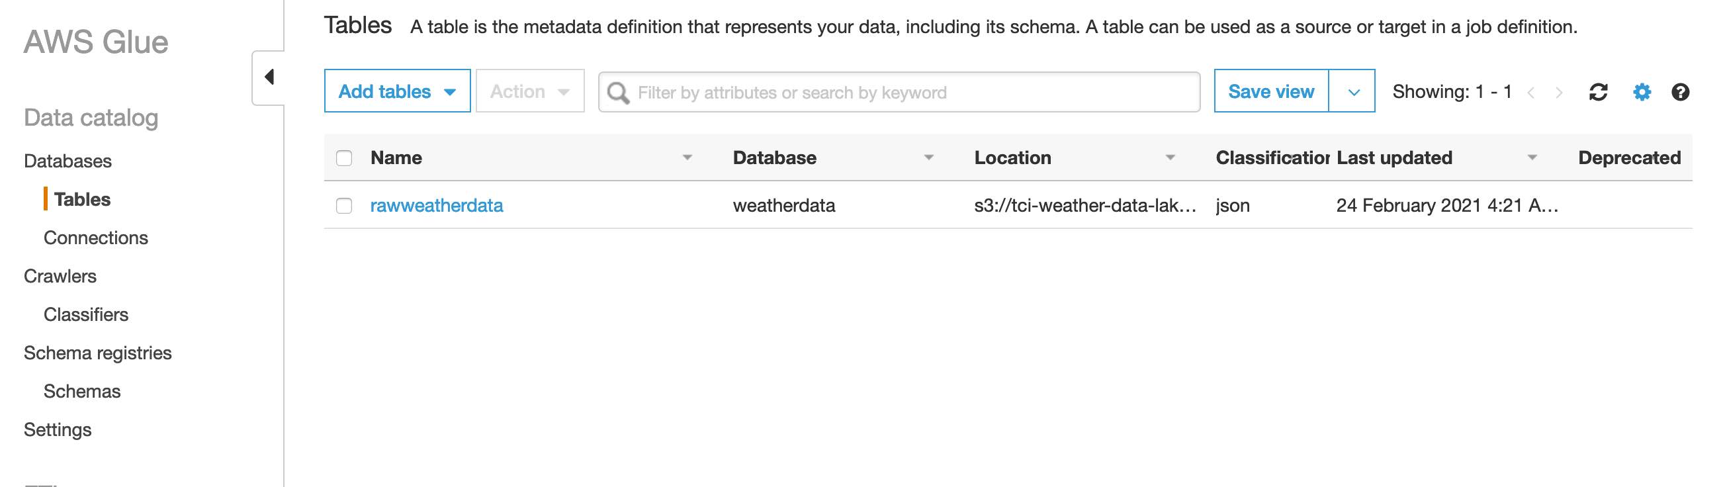Collapse the sidebar with the left arrow
1723x487 pixels.
coord(269,77)
